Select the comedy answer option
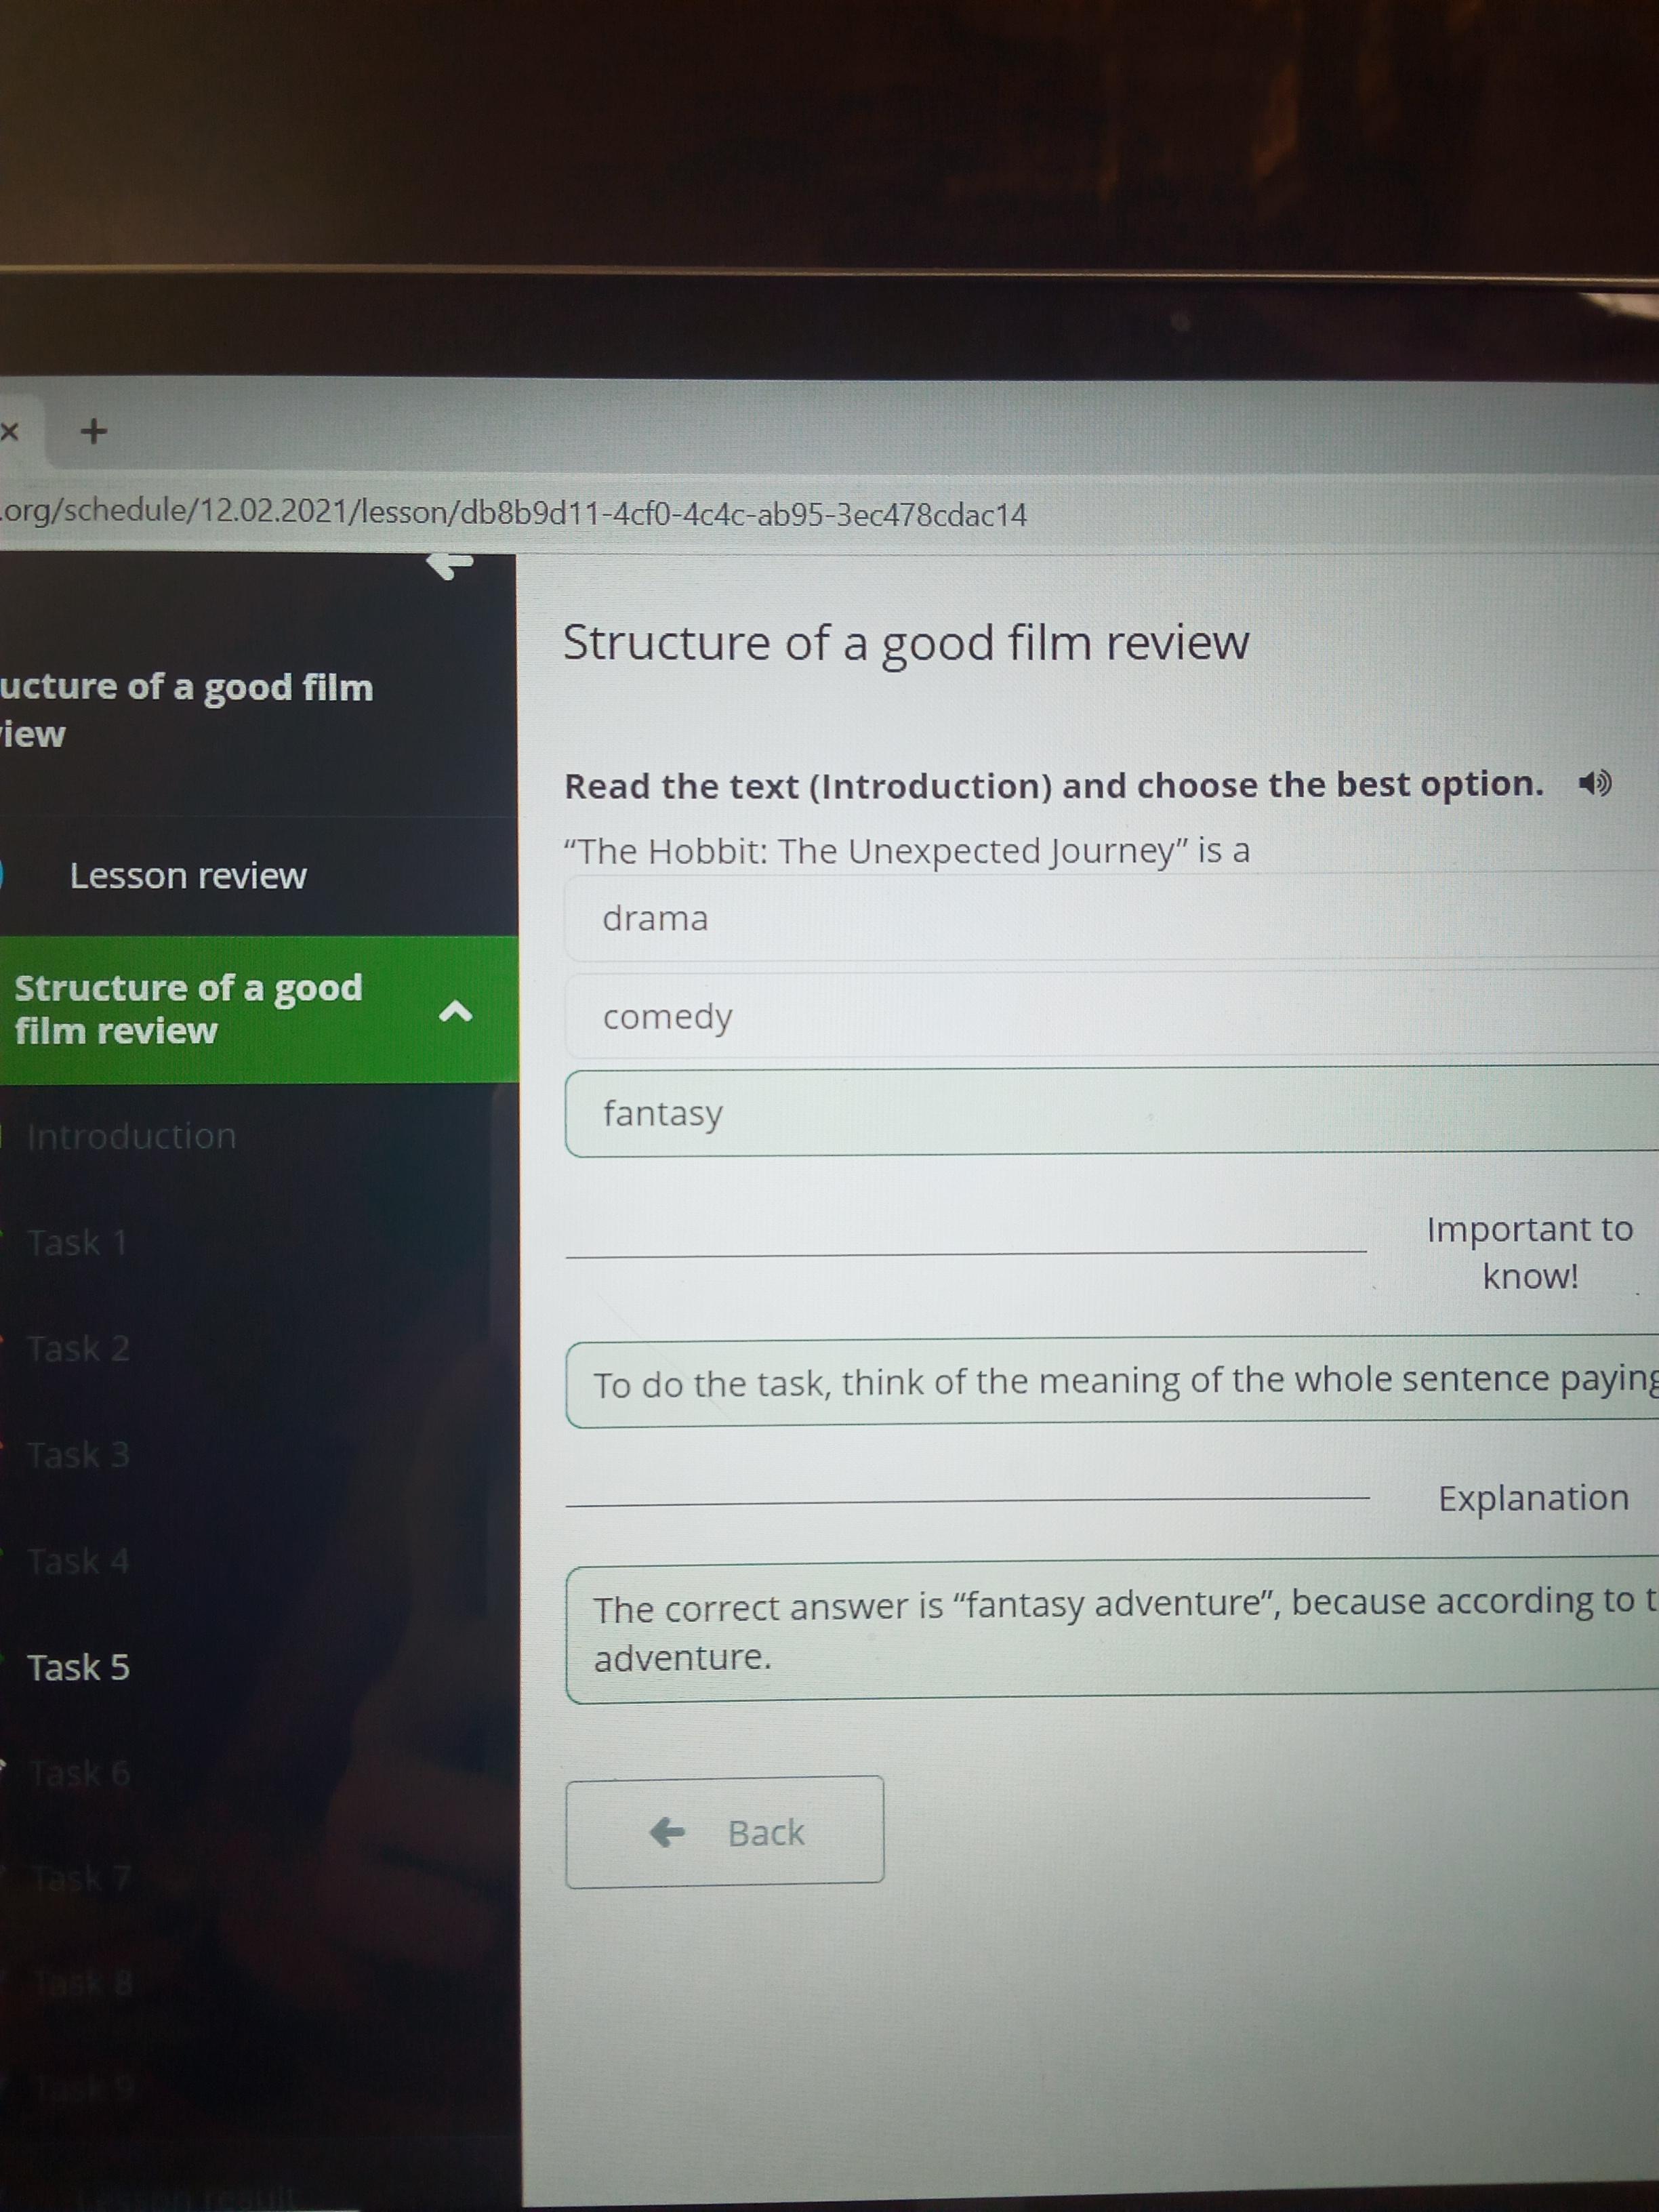The width and height of the screenshot is (1659, 2212). (x=1100, y=1016)
